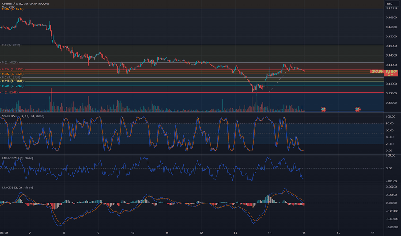Click the 0.00200 MACD scale value
Image resolution: width=401 pixels, height=236 pixels.
[392, 187]
